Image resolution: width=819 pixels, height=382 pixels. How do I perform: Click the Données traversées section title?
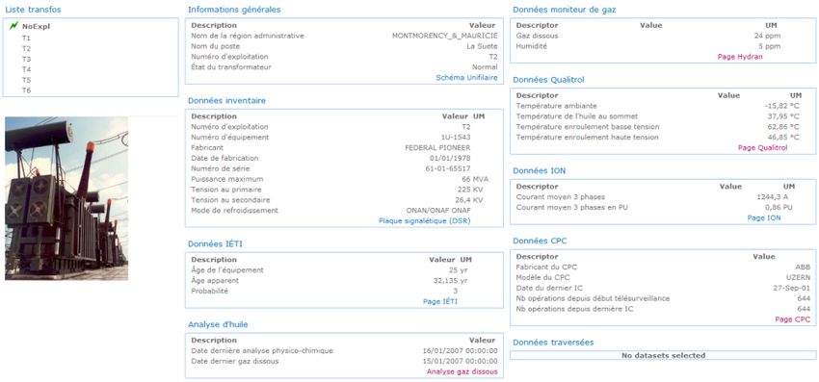(x=553, y=343)
